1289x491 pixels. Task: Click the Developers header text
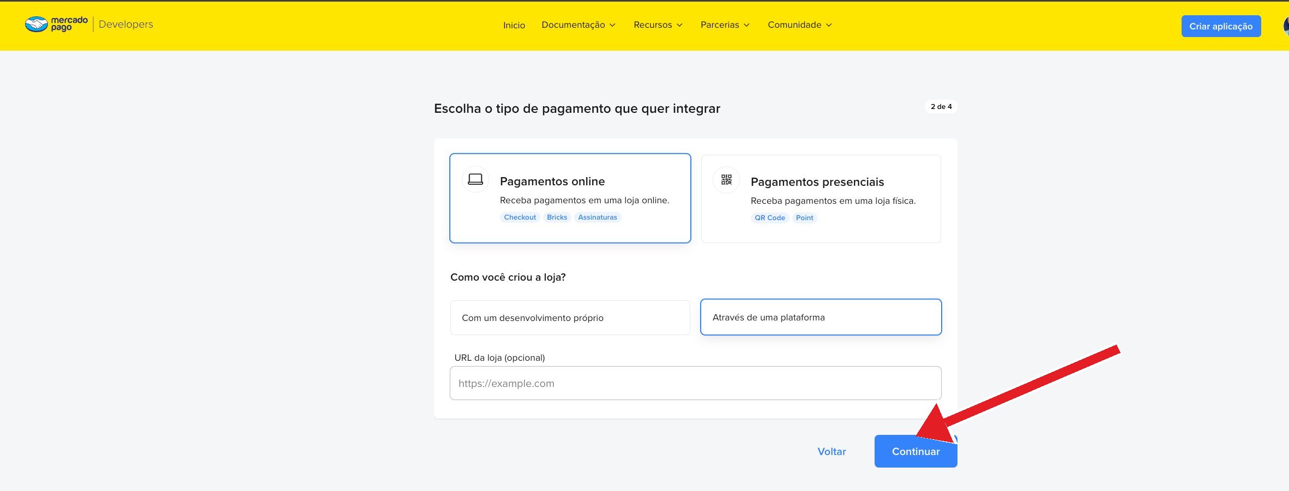click(x=126, y=25)
